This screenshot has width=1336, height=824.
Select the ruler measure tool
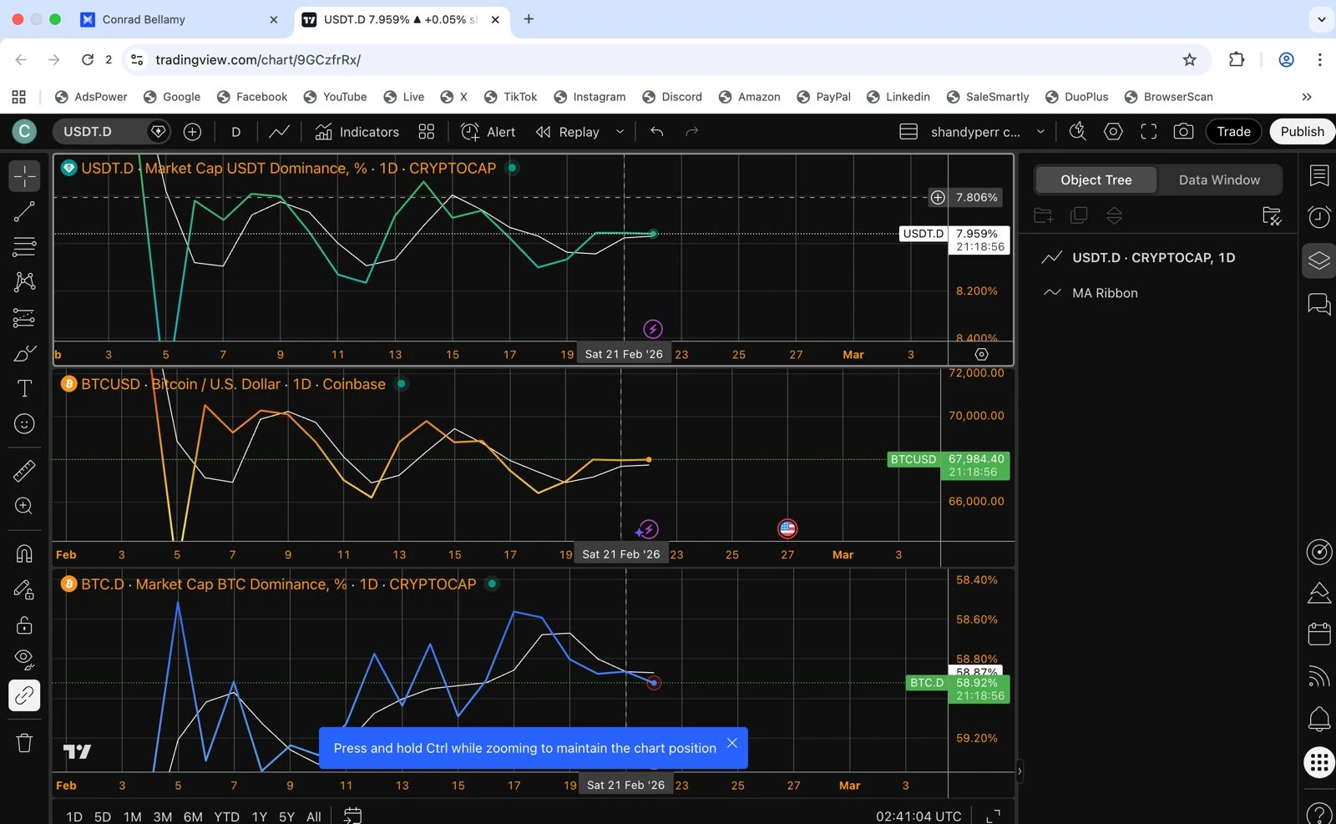click(25, 471)
